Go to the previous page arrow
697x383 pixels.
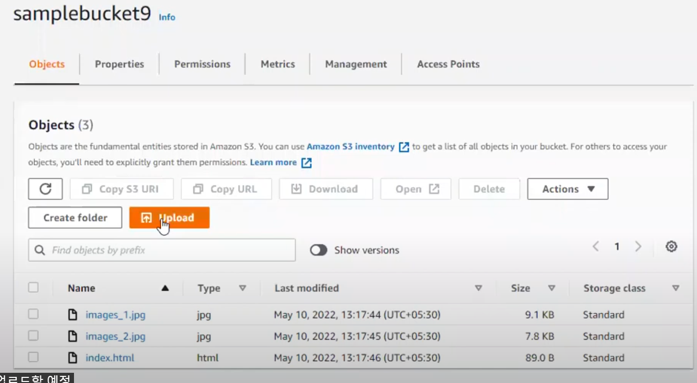point(595,247)
